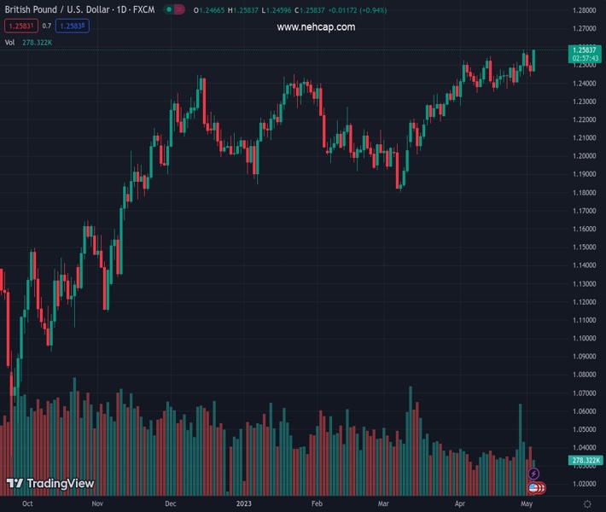The width and height of the screenshot is (606, 512).
Task: Click the www.nehcap.com watermark text
Action: click(x=316, y=27)
